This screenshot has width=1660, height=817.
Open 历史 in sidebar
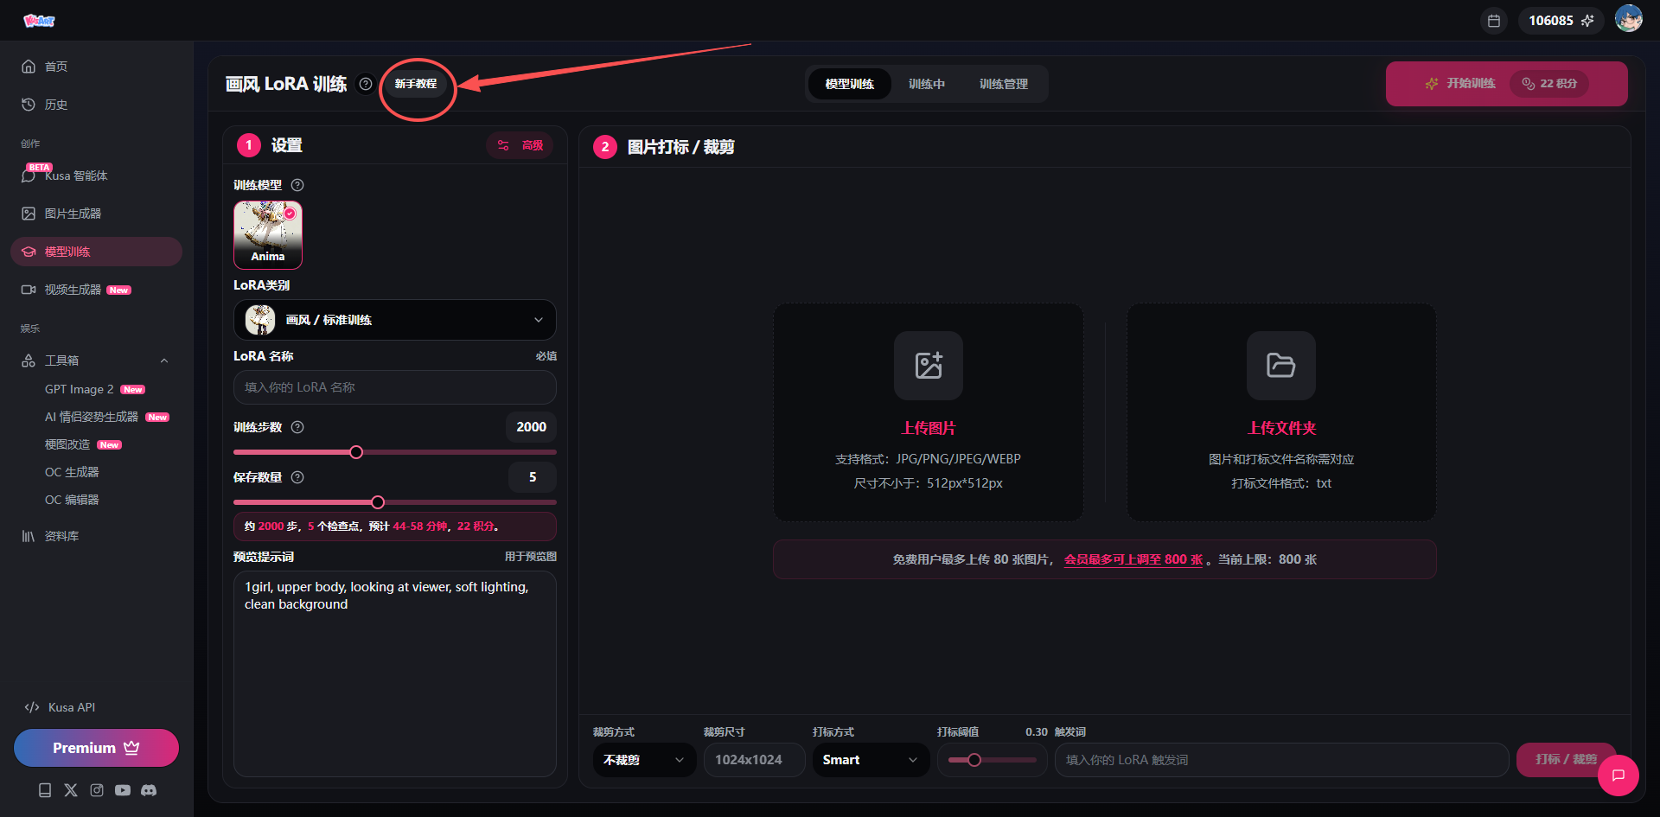coord(96,105)
